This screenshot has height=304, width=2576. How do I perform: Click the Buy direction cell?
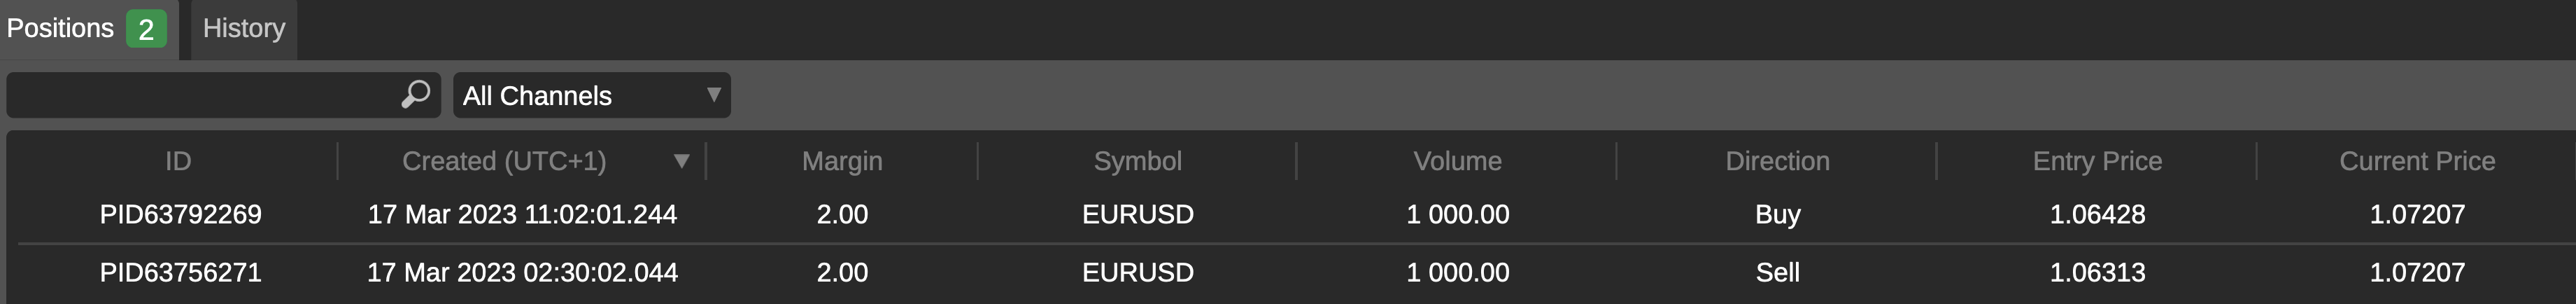(x=1778, y=214)
